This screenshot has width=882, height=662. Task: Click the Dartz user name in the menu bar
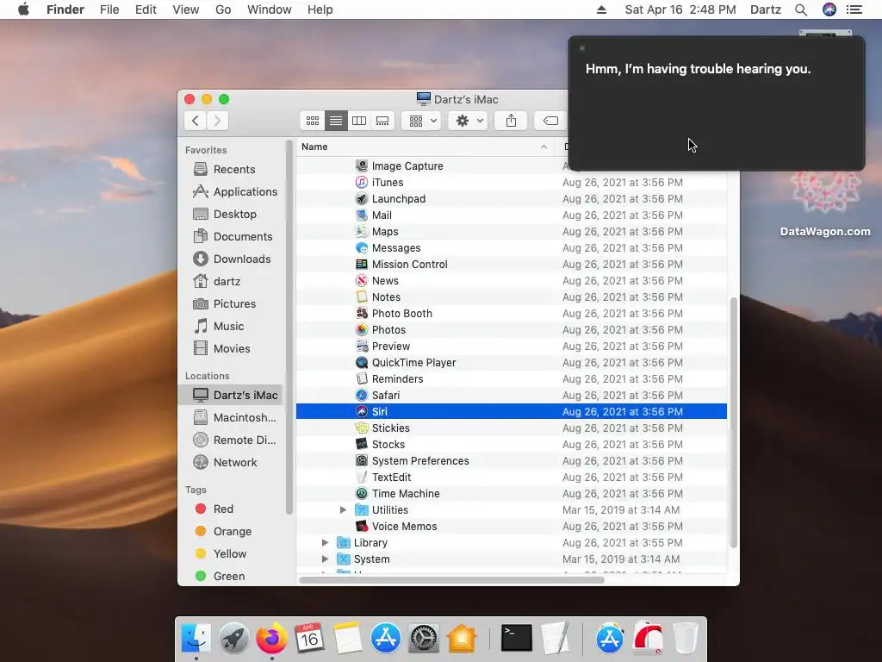pyautogui.click(x=766, y=9)
